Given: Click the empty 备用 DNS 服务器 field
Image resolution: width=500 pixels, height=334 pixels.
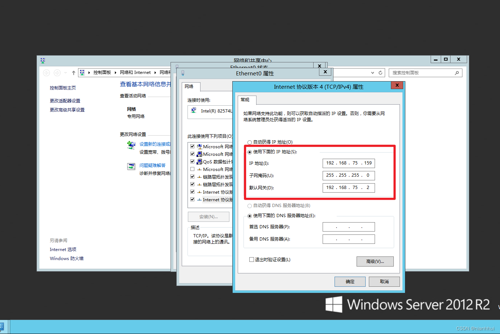Looking at the screenshot, I should (x=349, y=239).
